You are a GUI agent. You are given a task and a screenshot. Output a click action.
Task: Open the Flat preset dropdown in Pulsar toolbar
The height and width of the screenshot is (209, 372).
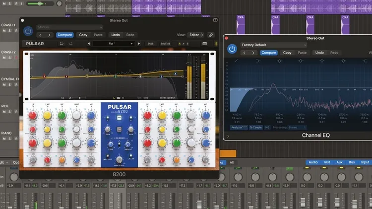tap(113, 44)
